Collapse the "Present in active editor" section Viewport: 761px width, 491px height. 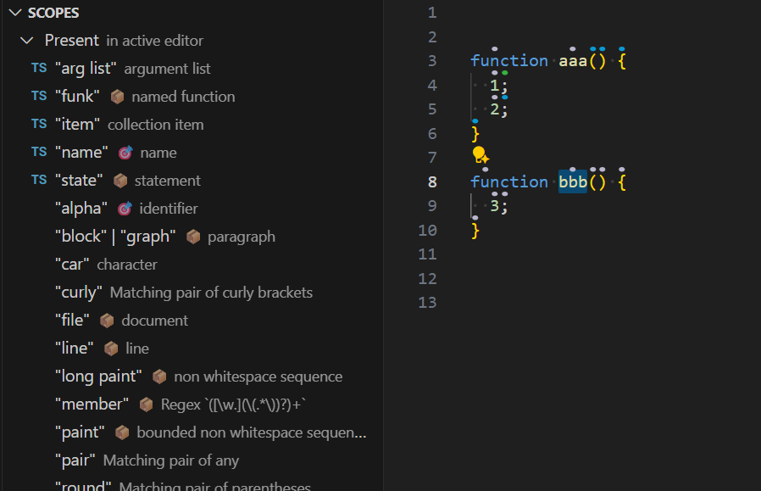(x=25, y=40)
